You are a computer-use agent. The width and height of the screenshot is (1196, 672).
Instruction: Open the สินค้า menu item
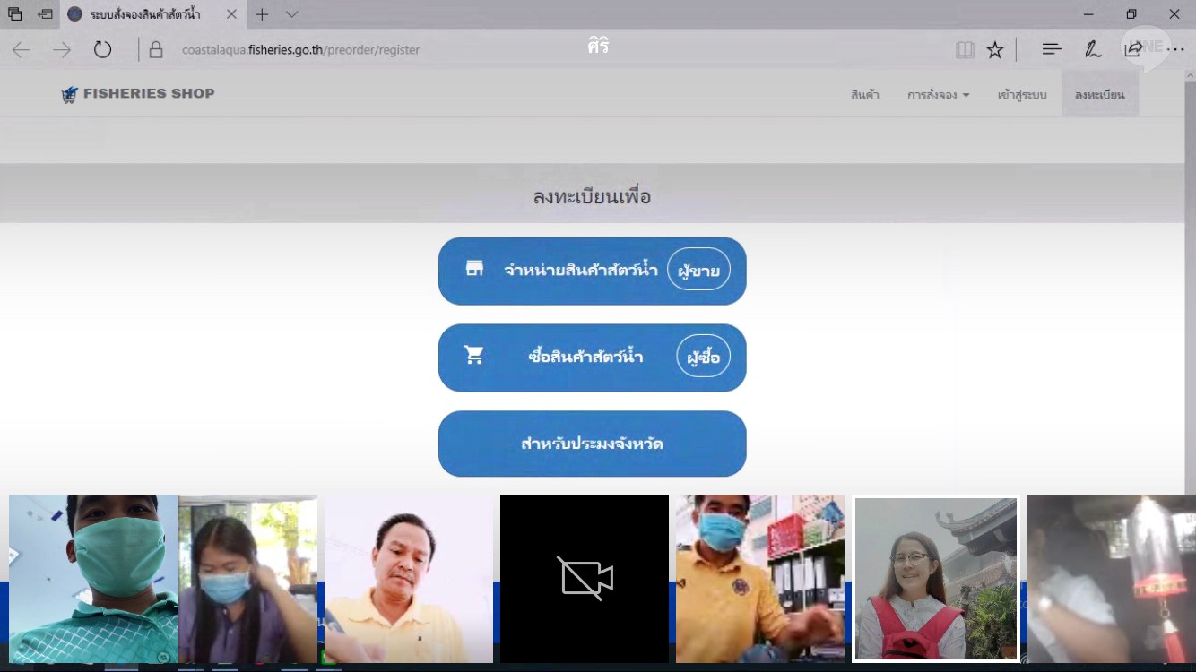point(864,95)
